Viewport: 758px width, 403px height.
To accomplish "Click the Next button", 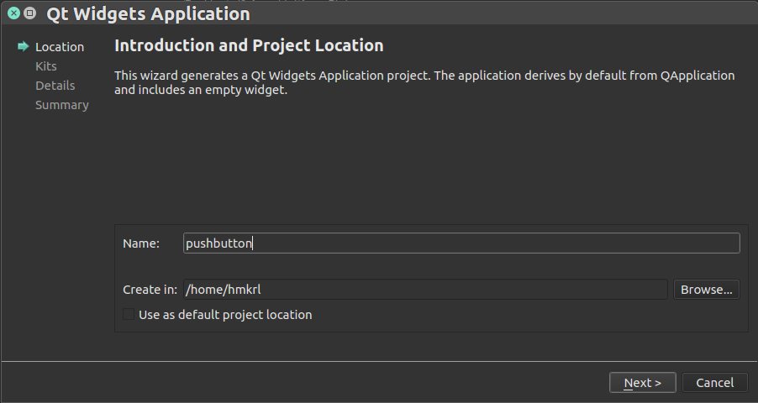I will [x=643, y=383].
